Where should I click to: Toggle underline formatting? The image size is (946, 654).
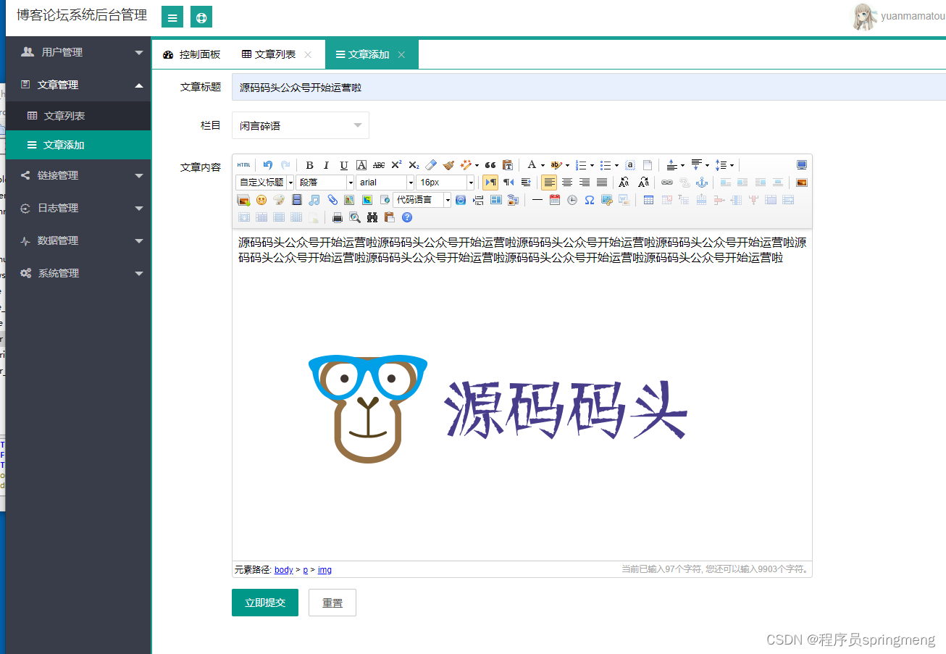[344, 164]
